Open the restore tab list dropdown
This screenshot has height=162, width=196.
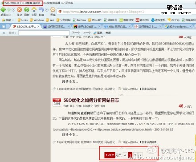point(47,10)
